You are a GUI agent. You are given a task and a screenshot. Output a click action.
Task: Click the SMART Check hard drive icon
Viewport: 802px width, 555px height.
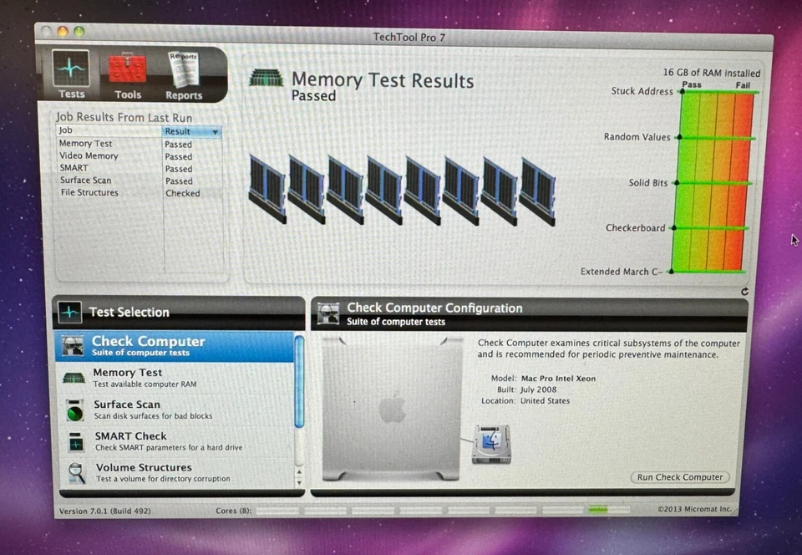click(x=75, y=441)
